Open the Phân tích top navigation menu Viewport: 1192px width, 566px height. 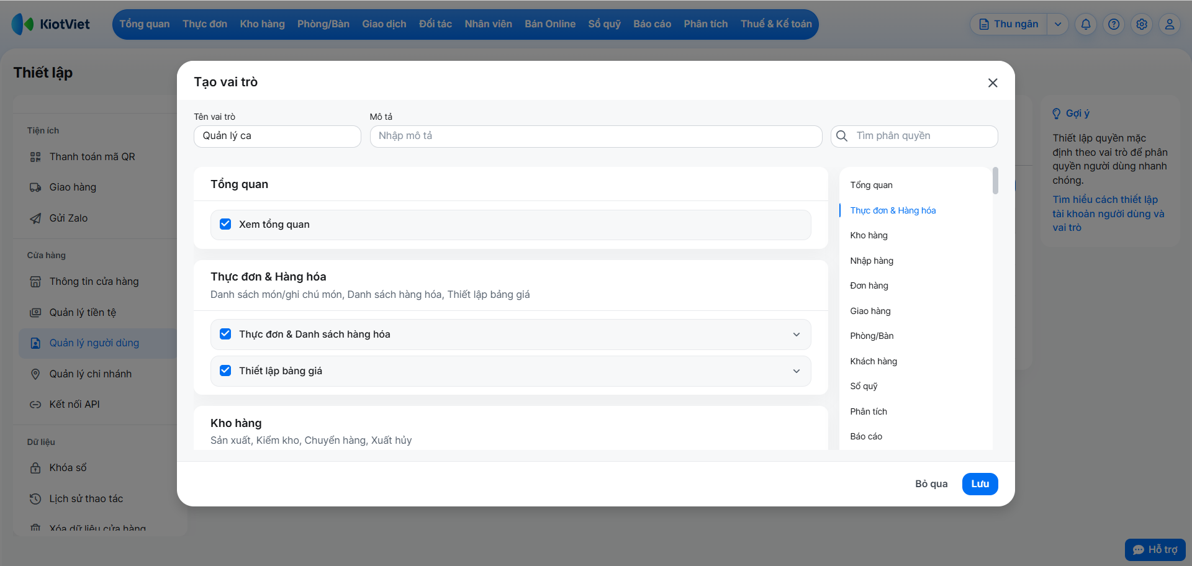[x=706, y=24]
